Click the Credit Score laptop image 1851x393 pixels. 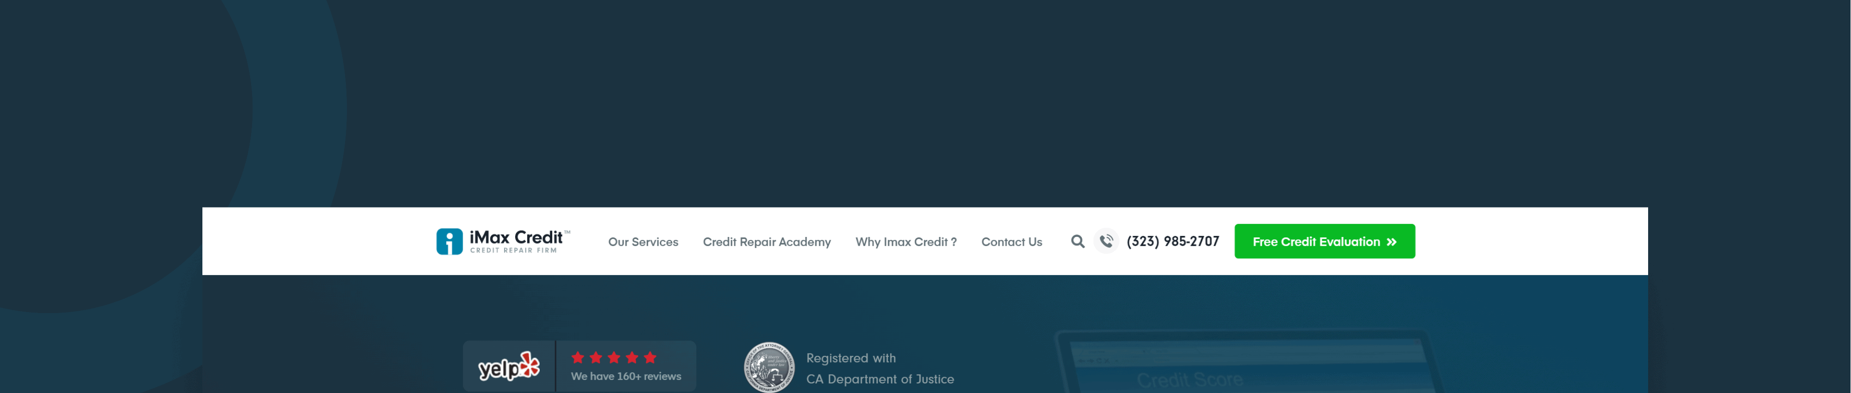tap(1247, 361)
